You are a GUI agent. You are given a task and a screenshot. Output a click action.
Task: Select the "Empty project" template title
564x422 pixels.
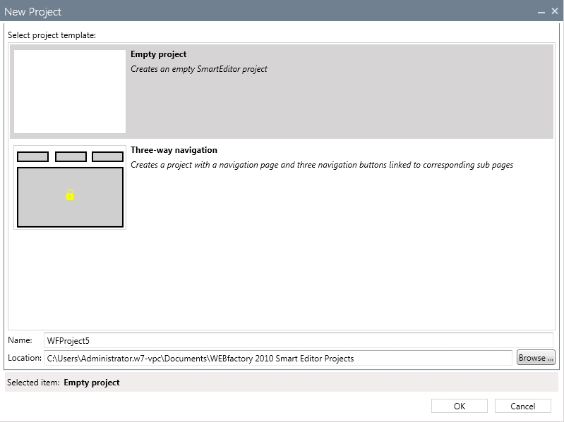[158, 54]
